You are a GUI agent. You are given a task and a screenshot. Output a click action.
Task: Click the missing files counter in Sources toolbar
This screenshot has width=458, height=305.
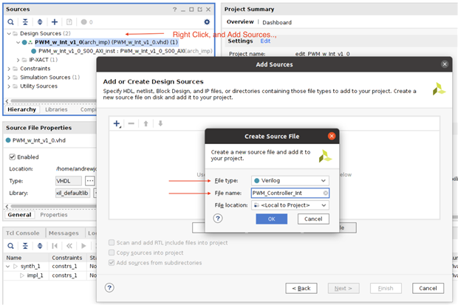(86, 22)
